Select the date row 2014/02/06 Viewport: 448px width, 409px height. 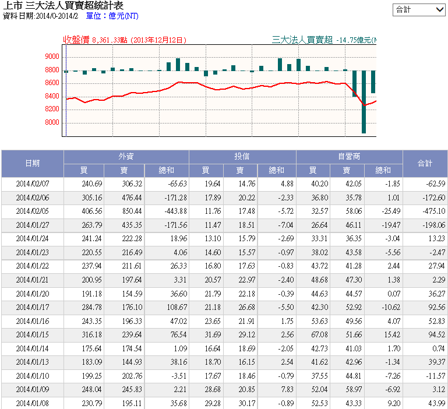(x=224, y=198)
